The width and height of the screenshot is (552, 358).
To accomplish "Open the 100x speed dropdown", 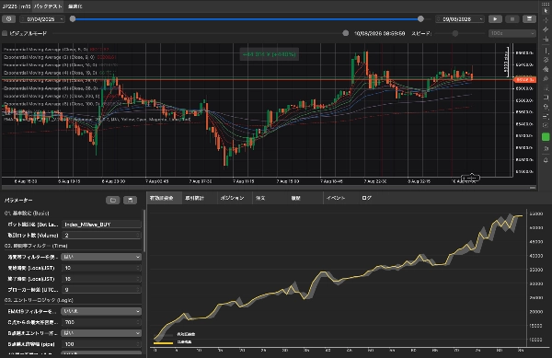I will (x=512, y=33).
